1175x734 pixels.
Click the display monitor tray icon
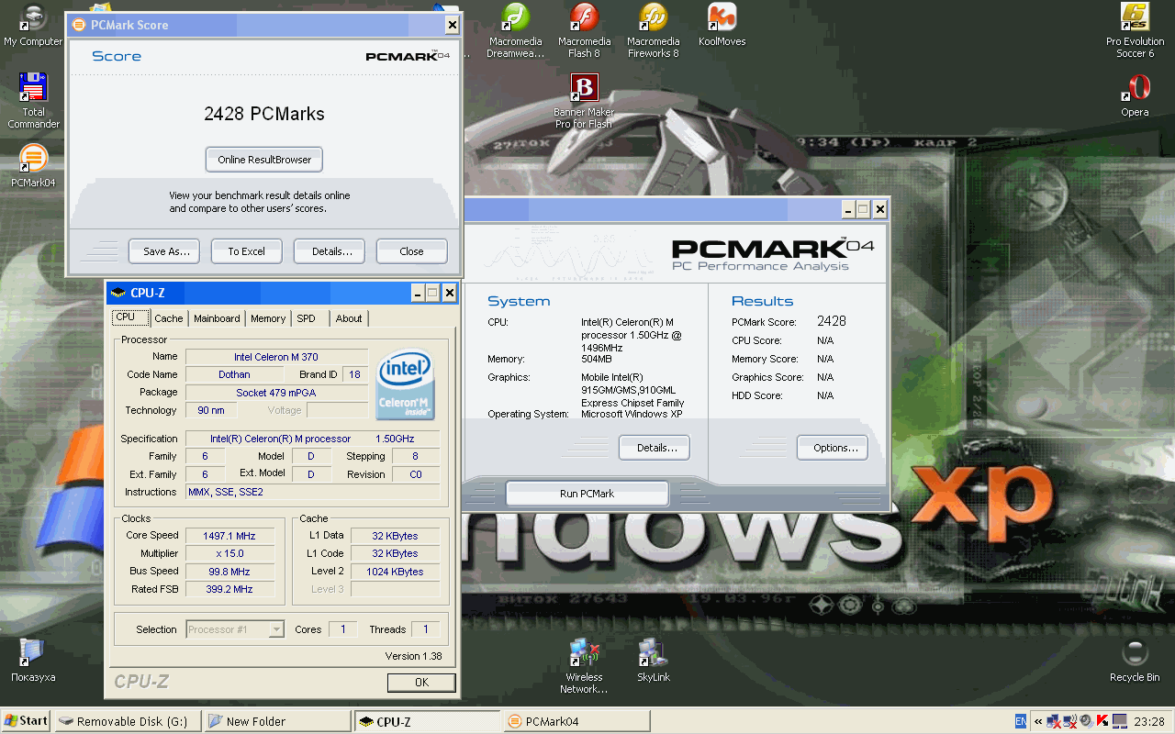(x=1120, y=721)
